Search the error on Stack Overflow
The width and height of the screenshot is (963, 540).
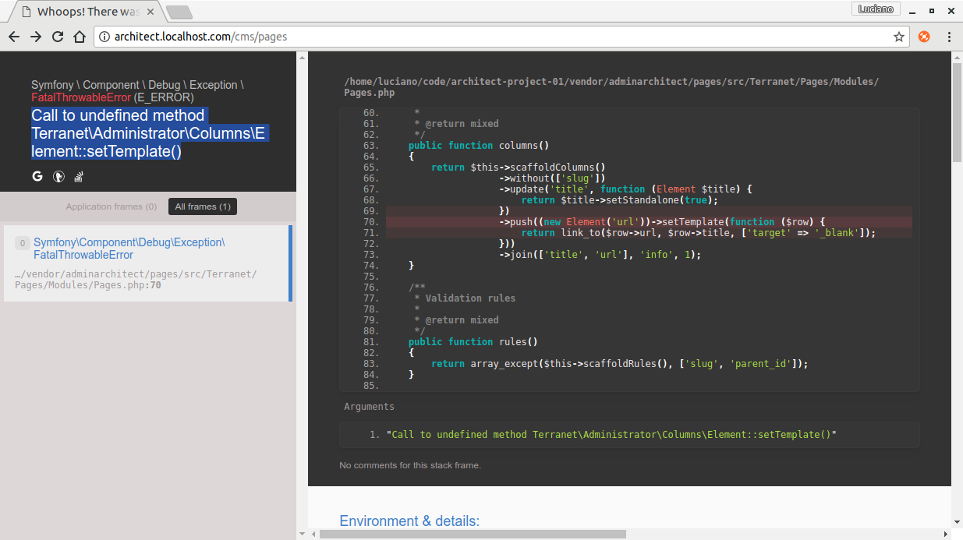click(x=79, y=176)
